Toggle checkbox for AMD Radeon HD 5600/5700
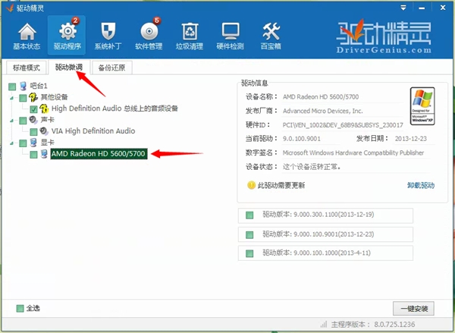The width and height of the screenshot is (455, 333). click(34, 154)
